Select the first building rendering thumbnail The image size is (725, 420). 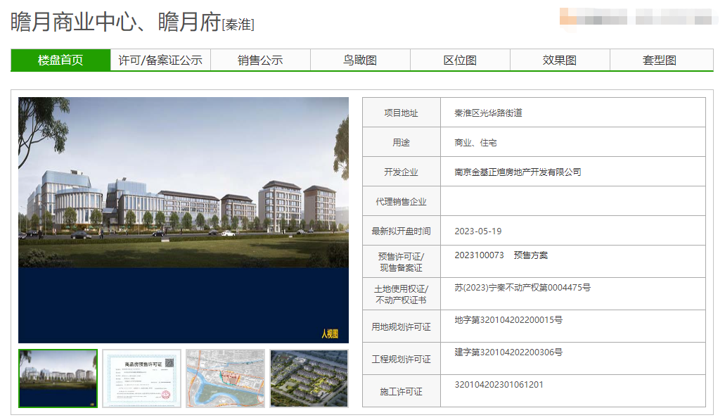coord(58,378)
